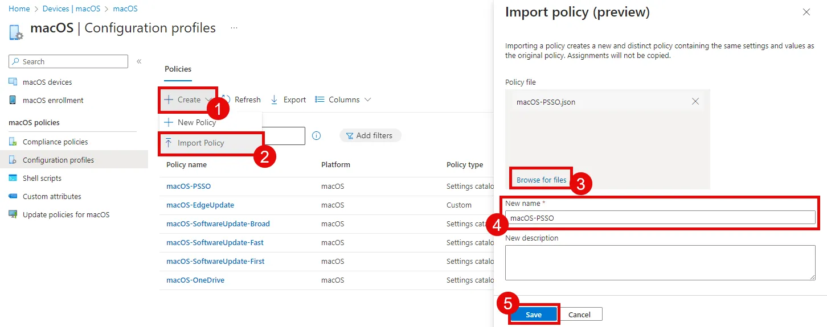Click the plus icon on Create

169,100
